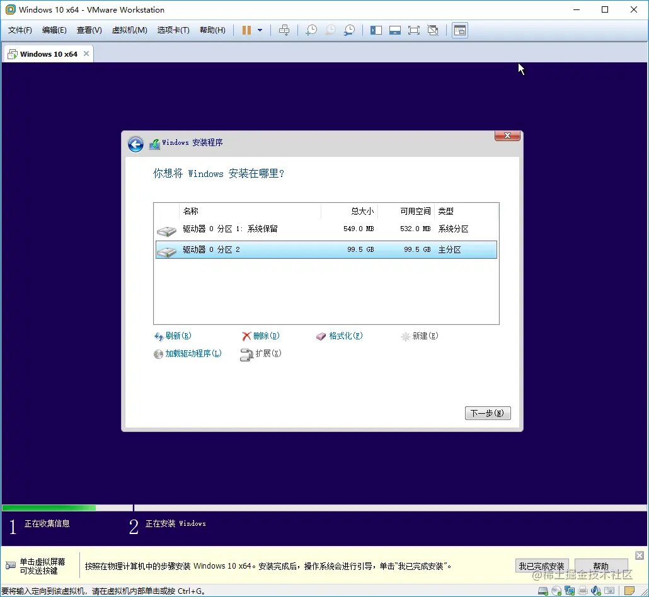Screen dimensions: 649x597
Task: Click the 总大小 column header
Action: tap(349, 211)
